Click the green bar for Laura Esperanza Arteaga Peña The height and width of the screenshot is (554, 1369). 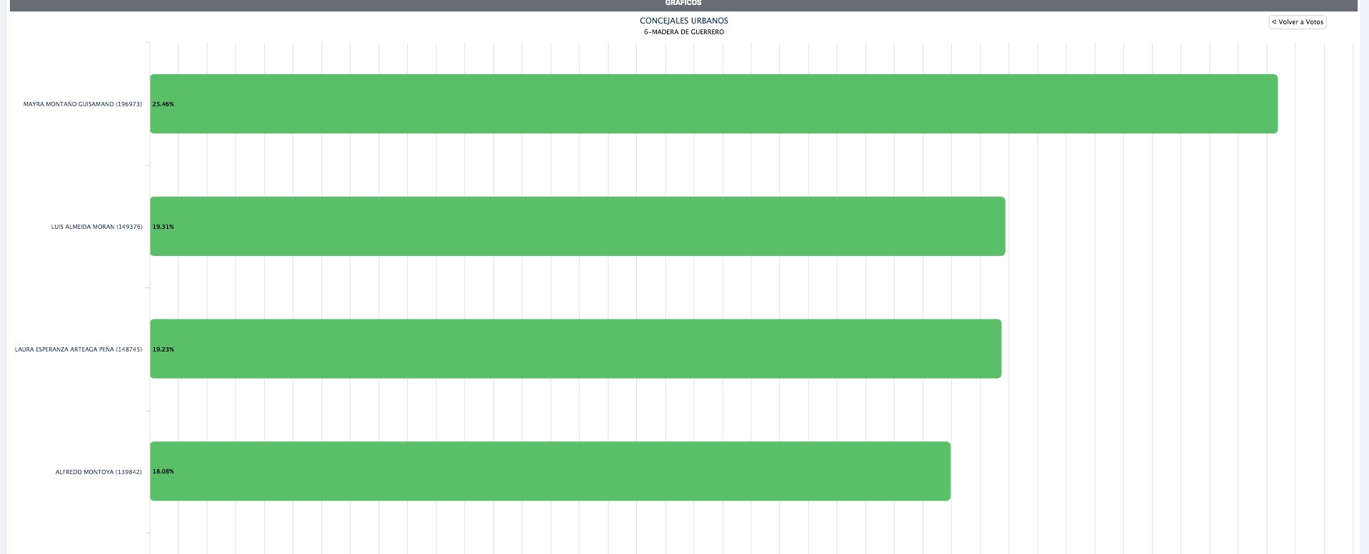point(576,349)
